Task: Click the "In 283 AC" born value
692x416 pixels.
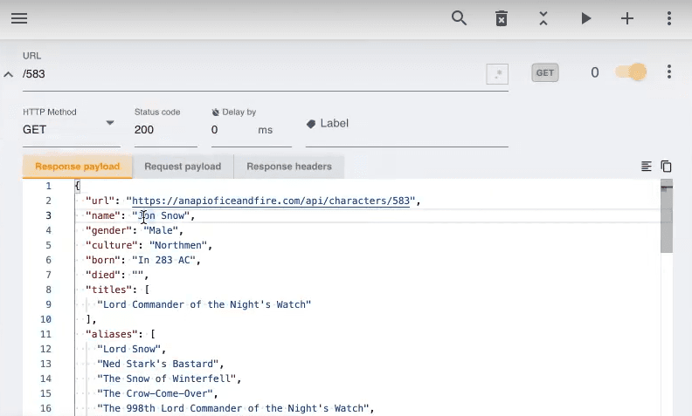Action: click(163, 260)
